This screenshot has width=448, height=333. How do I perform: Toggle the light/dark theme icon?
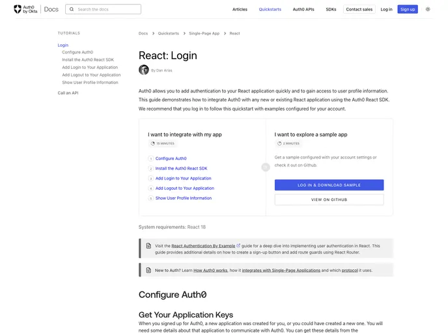coord(428,9)
